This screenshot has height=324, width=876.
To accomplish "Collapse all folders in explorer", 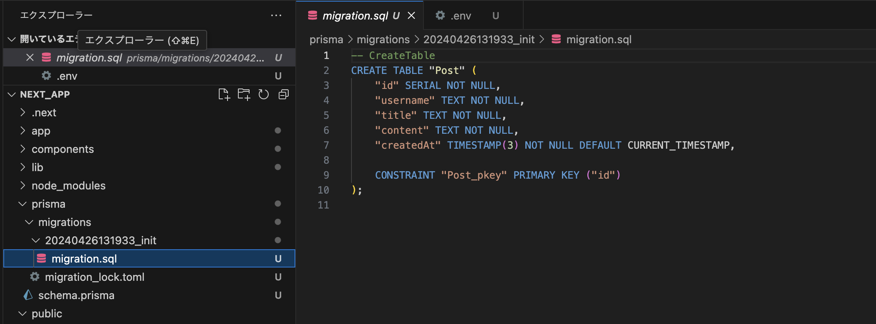I will (284, 94).
